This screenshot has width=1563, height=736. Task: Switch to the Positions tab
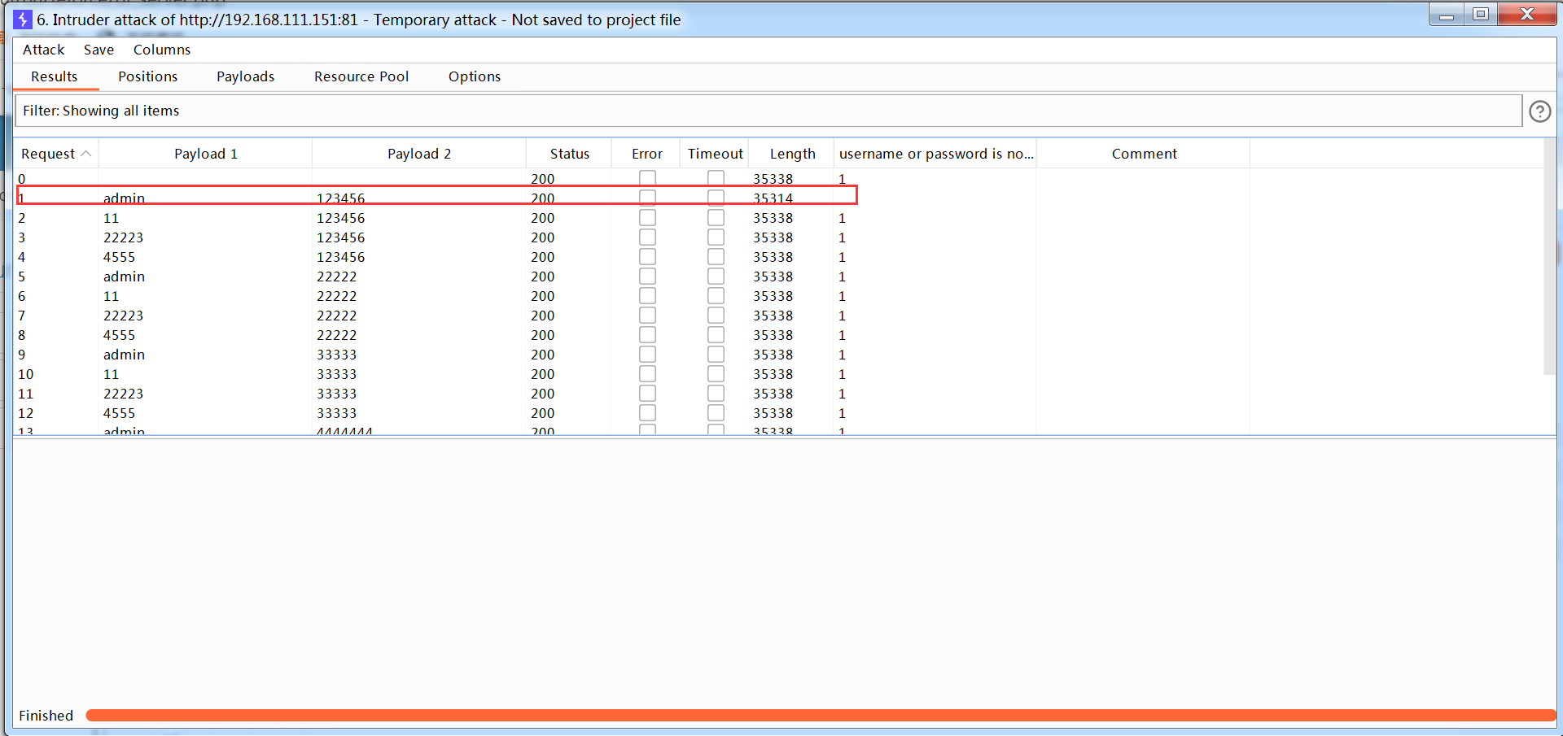tap(147, 76)
